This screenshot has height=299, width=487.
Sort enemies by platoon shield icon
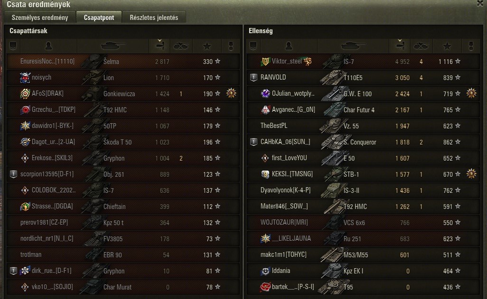[253, 46]
